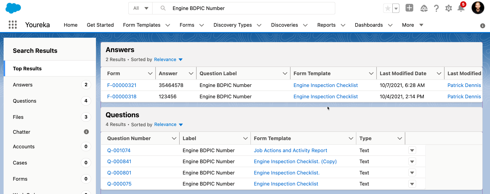Open Type column header menu chevron
Viewport: 490px width, 194px height.
400,138
